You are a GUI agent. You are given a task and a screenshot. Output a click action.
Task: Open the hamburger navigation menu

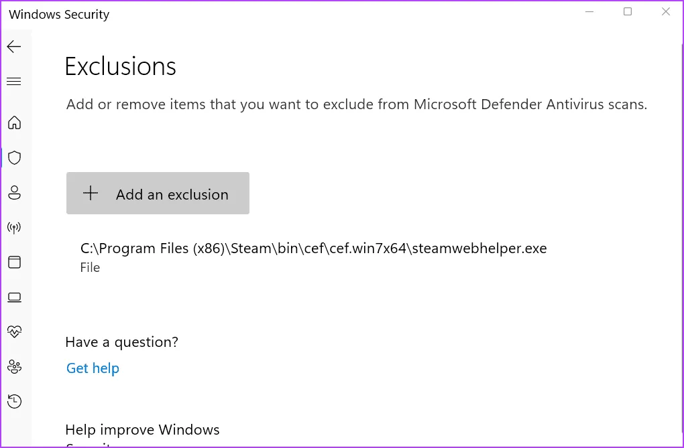click(x=14, y=82)
